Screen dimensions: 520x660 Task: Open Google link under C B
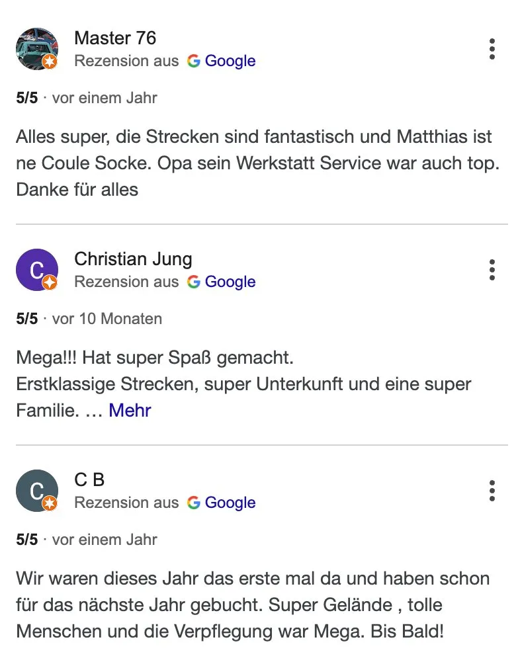[230, 503]
